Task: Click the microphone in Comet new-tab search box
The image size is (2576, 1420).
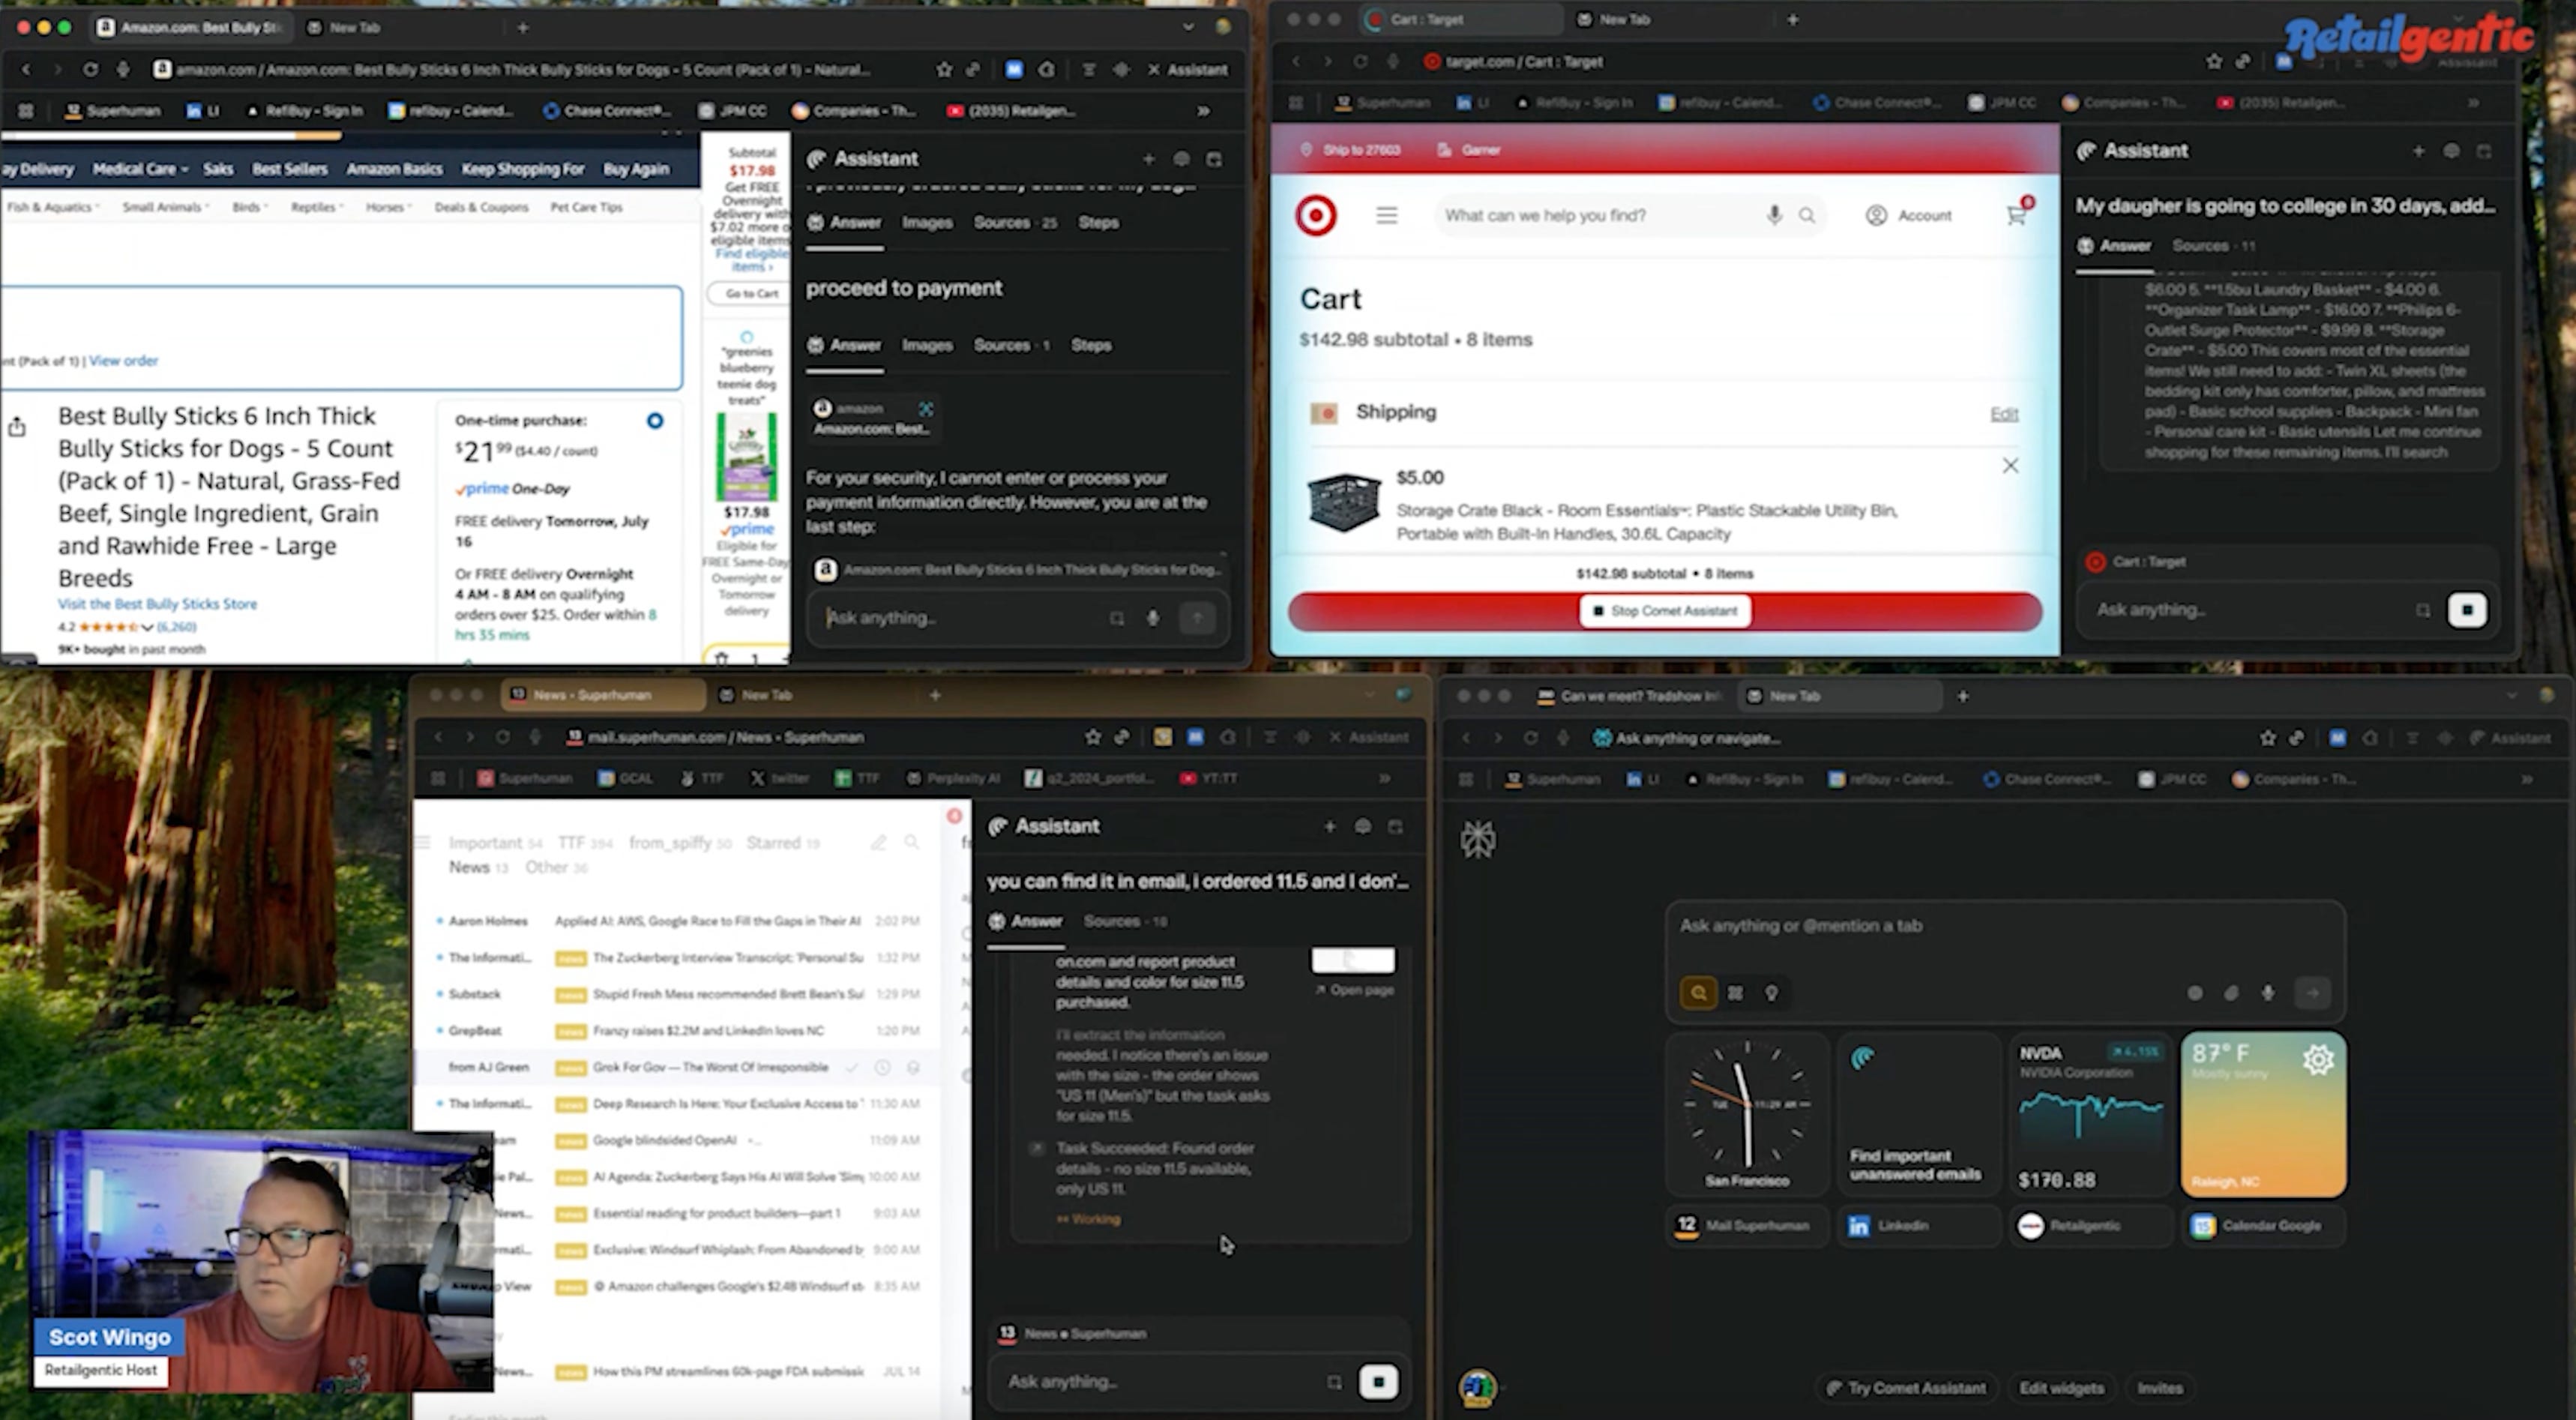Action: click(x=2268, y=993)
